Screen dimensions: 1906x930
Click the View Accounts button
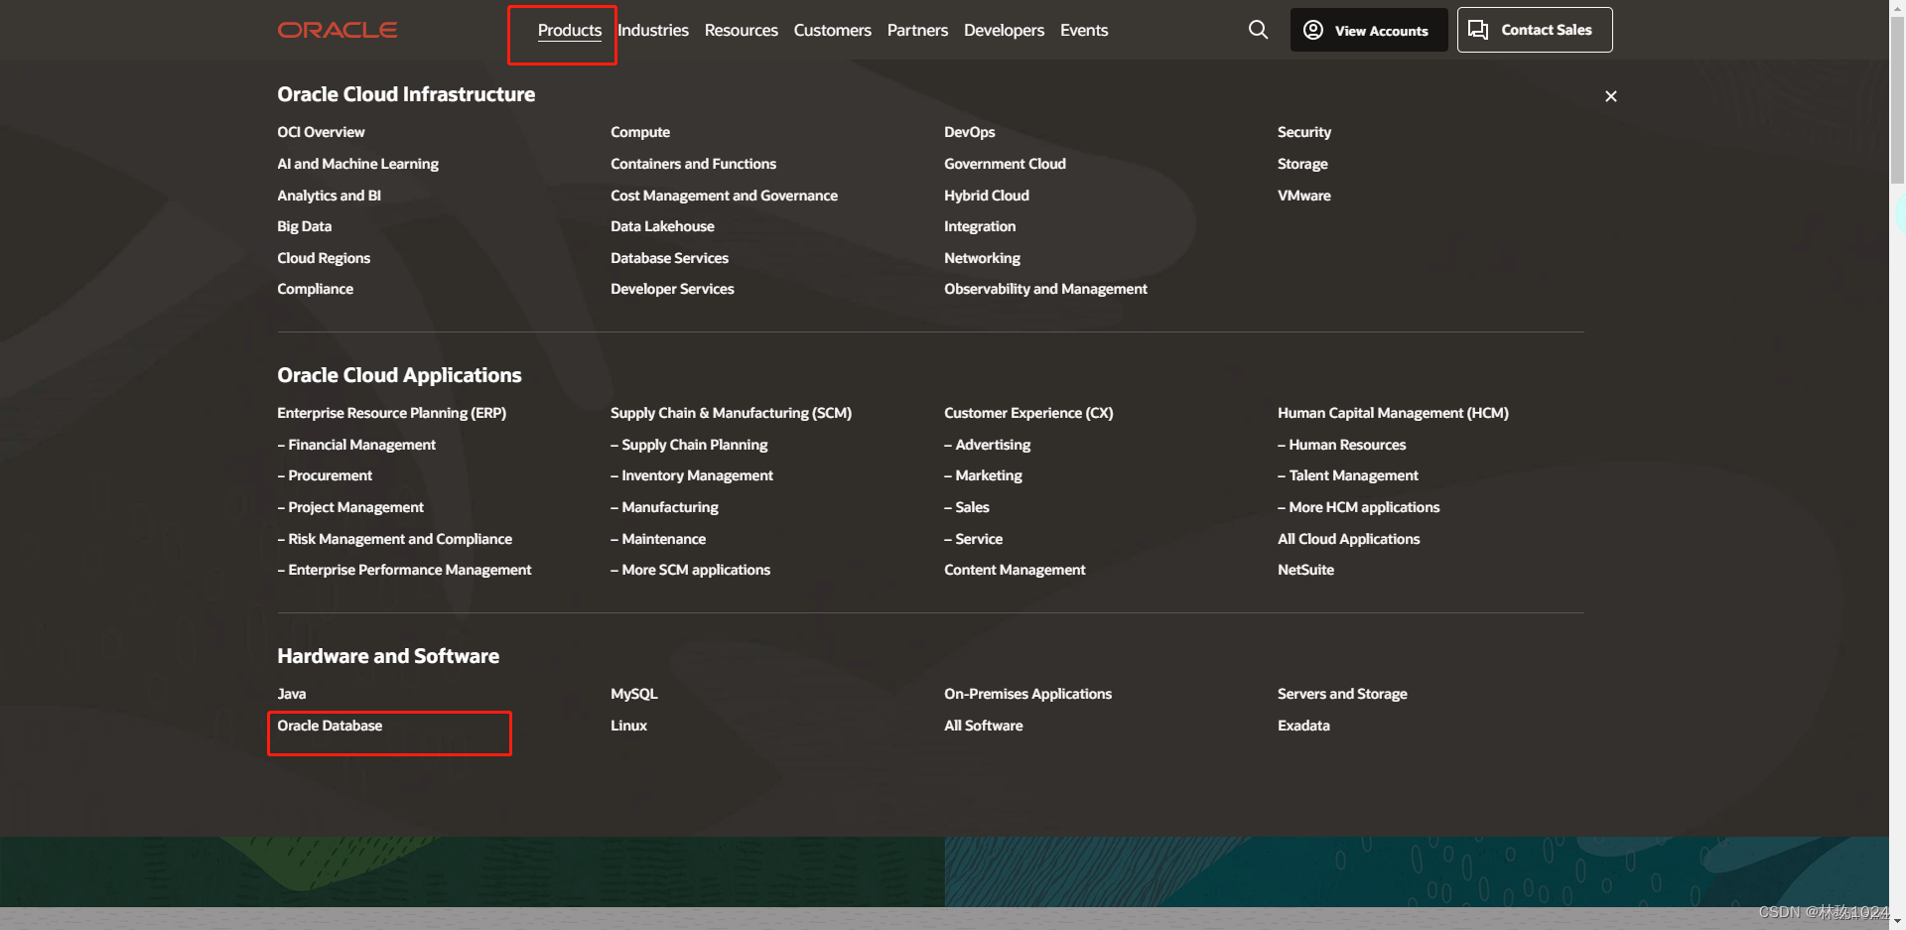point(1368,31)
